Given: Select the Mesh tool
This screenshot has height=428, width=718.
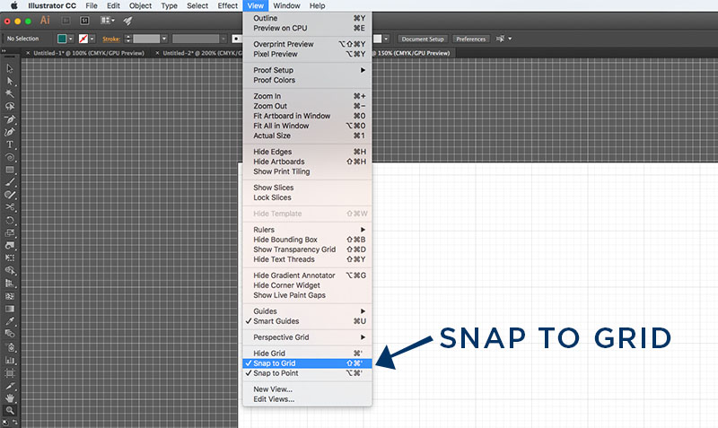Looking at the screenshot, I should pyautogui.click(x=10, y=296).
